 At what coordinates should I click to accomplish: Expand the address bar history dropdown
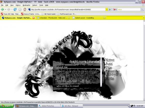pos(106,9)
